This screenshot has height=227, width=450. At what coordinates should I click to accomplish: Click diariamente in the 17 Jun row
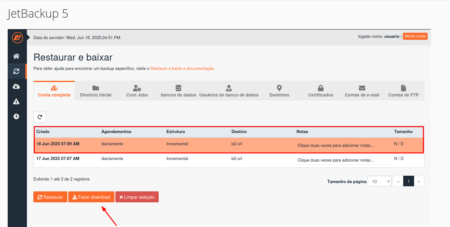click(x=112, y=159)
